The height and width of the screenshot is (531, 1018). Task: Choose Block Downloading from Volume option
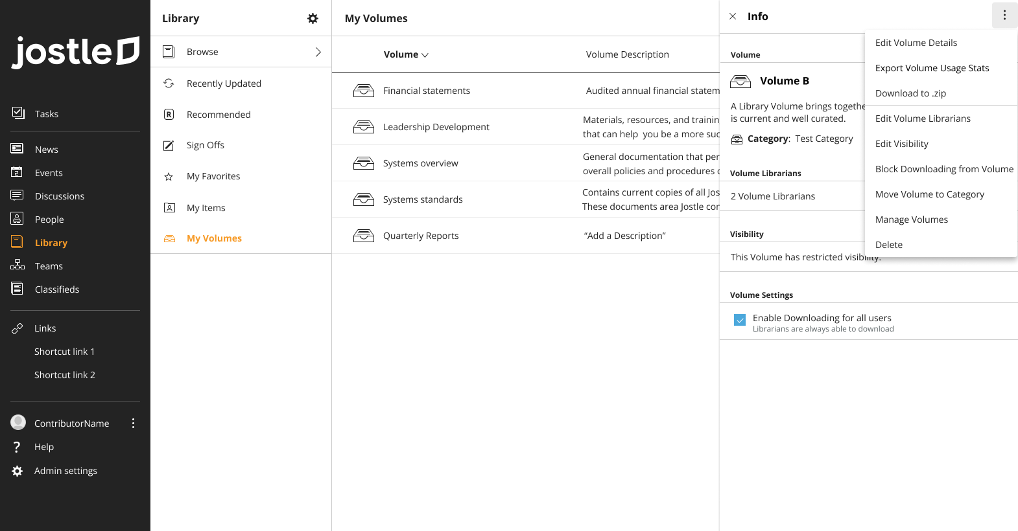pos(944,169)
